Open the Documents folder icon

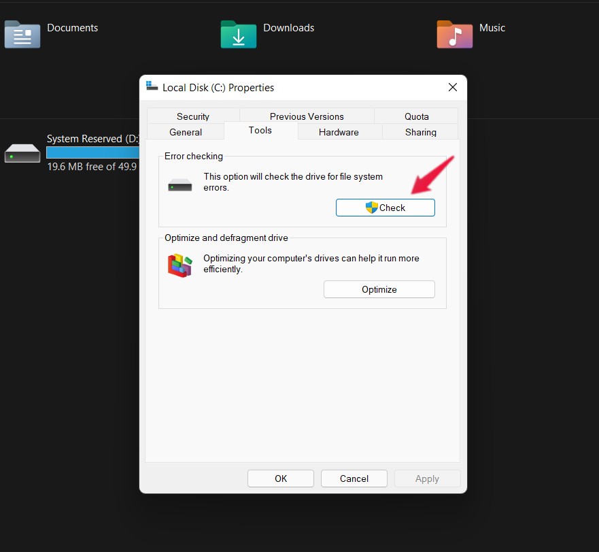(x=22, y=34)
